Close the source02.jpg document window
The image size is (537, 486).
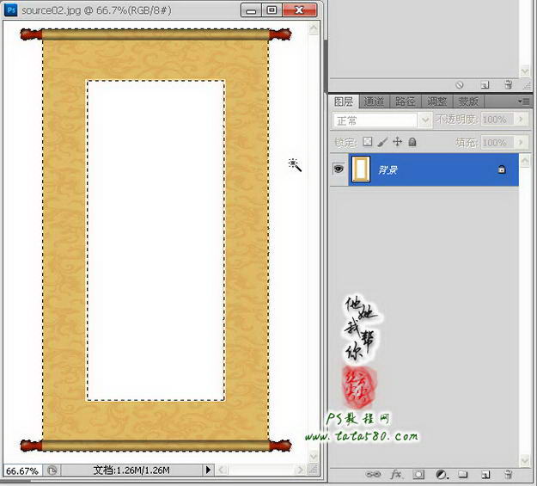pyautogui.click(x=299, y=10)
